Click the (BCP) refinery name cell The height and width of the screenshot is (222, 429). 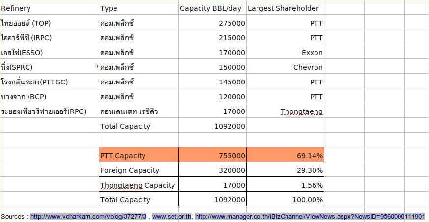[x=49, y=97]
